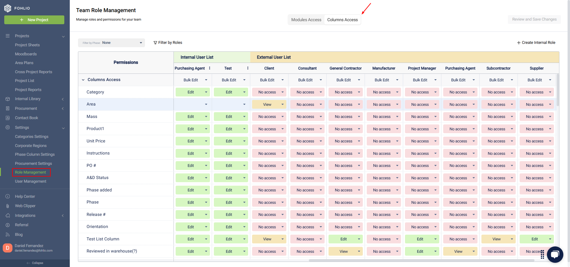Click the plus icon in New Project
The image size is (570, 267).
[x=22, y=20]
